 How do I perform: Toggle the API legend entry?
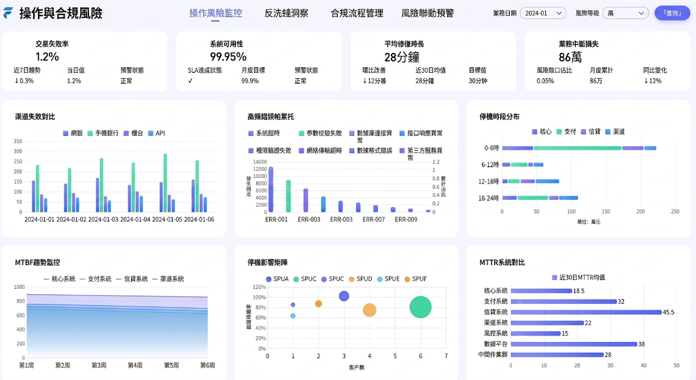pyautogui.click(x=156, y=133)
